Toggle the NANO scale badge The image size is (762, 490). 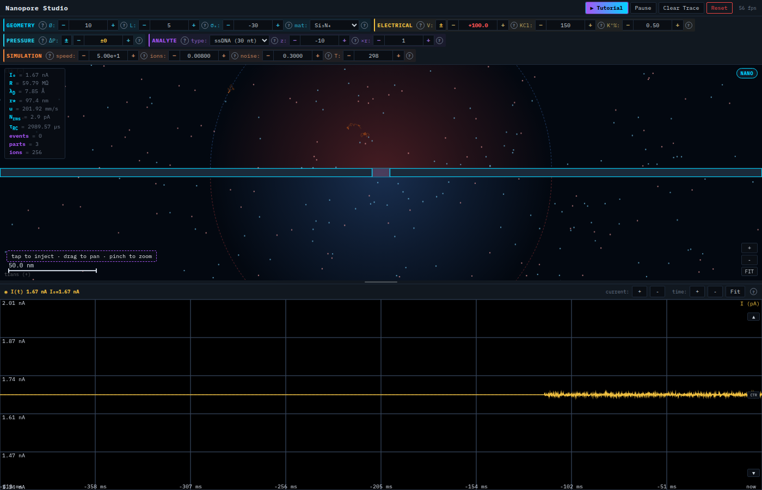click(747, 73)
